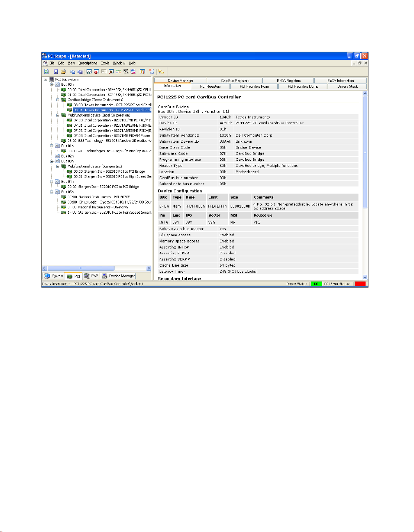The width and height of the screenshot is (414, 532).
Task: Switch to the PCI Registers Dump tab
Action: pos(303,87)
